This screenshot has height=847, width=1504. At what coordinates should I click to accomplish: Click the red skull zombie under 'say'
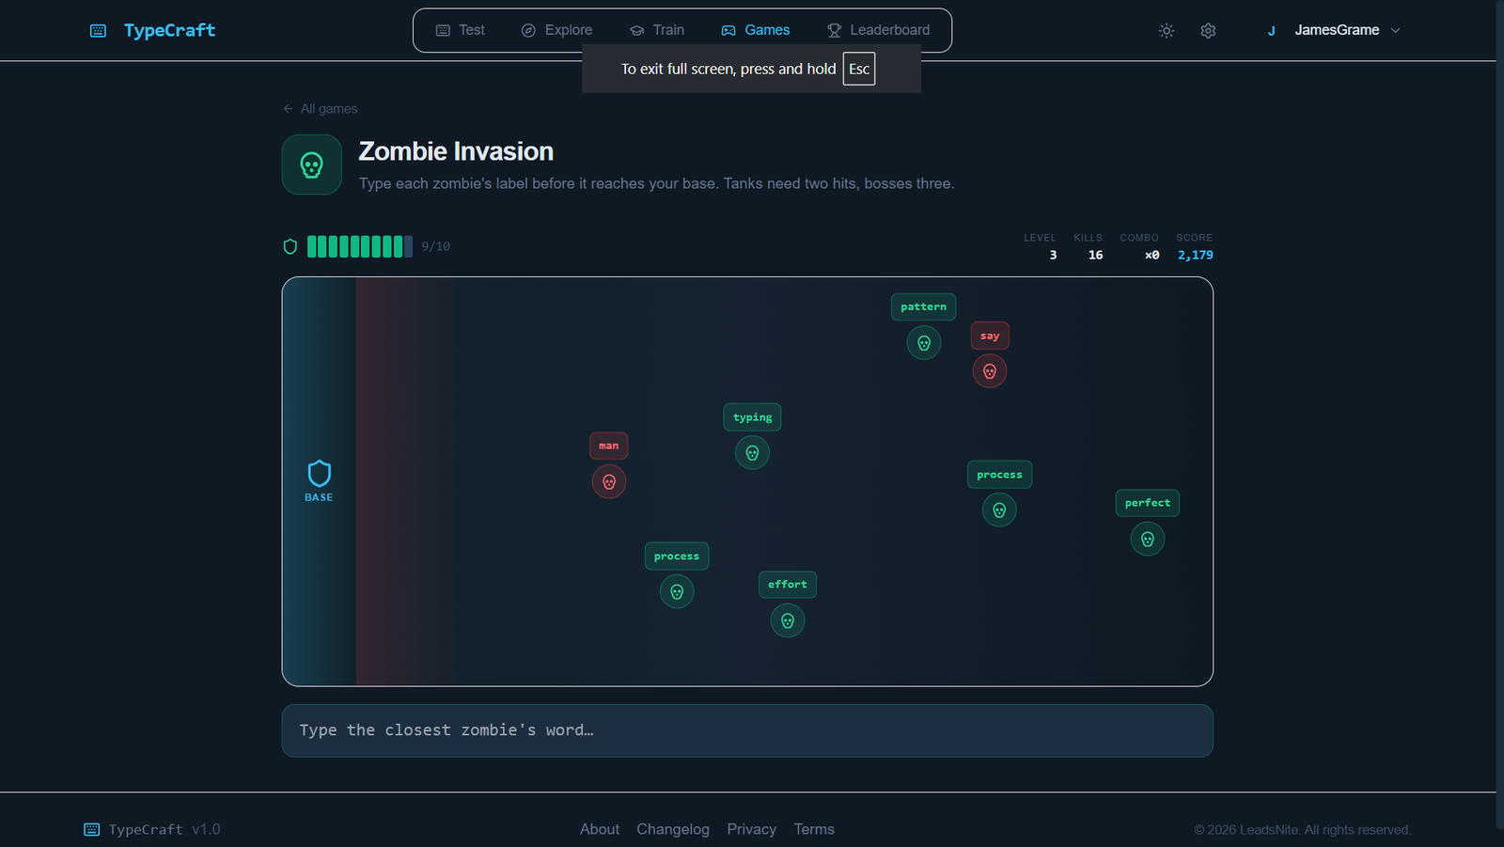(990, 371)
